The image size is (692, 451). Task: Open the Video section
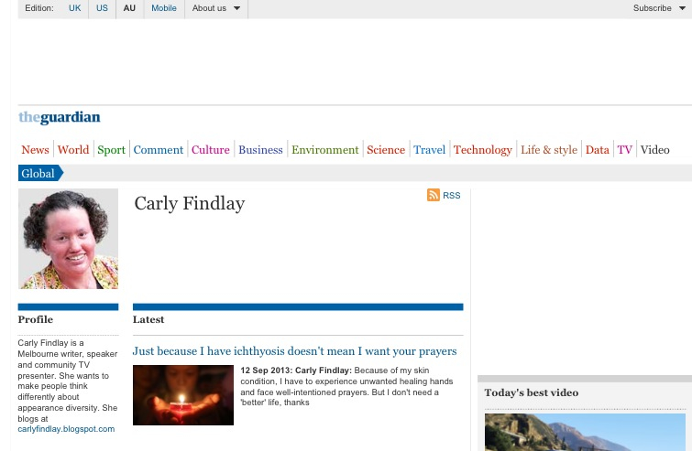coord(655,150)
